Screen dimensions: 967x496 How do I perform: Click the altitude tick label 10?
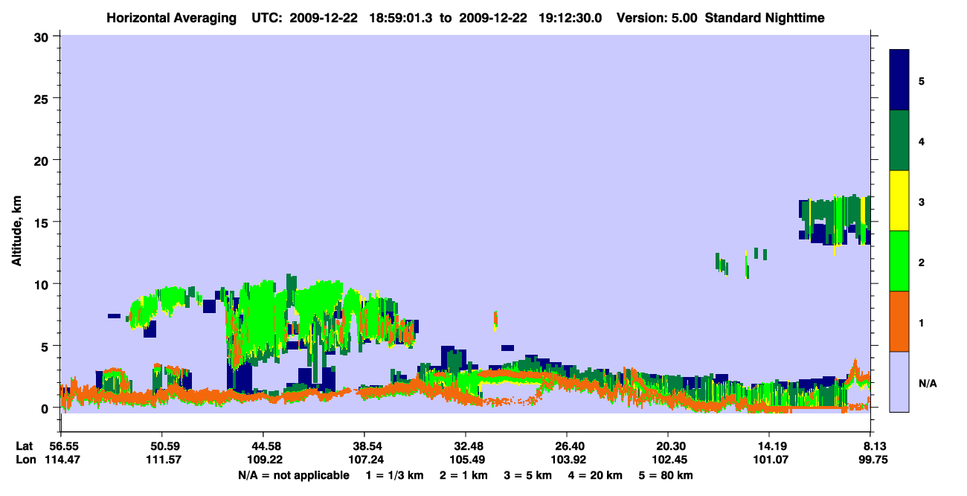(42, 284)
